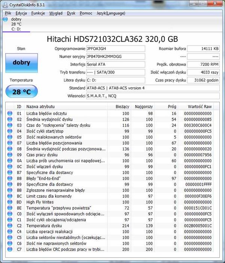Click the power-on count 4033 razy

tap(203, 72)
